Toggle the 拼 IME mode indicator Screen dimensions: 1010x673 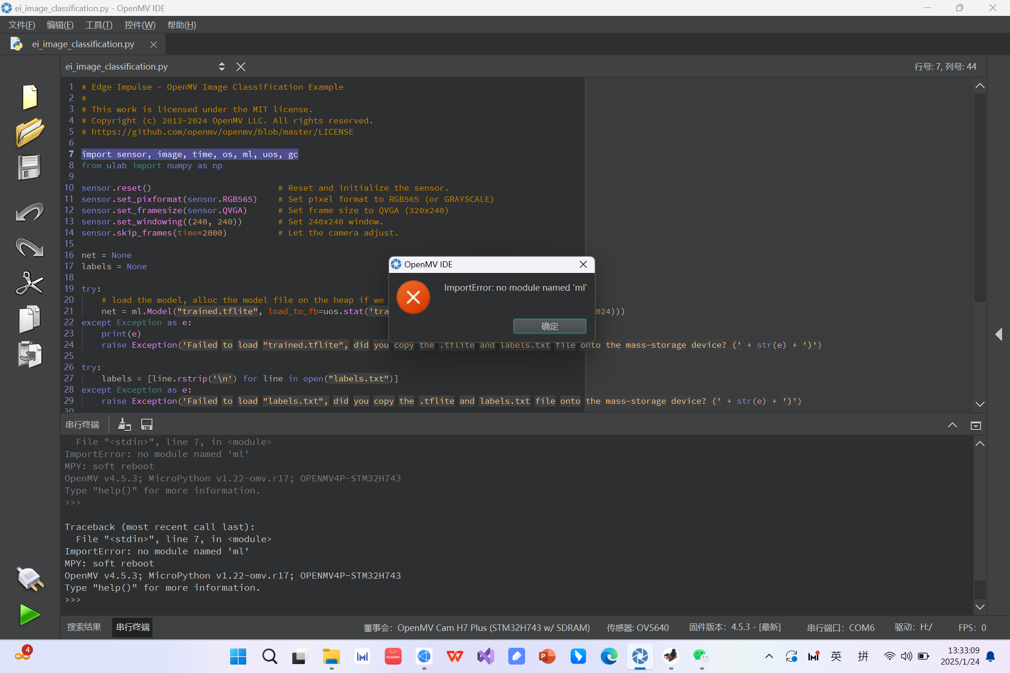(x=863, y=657)
